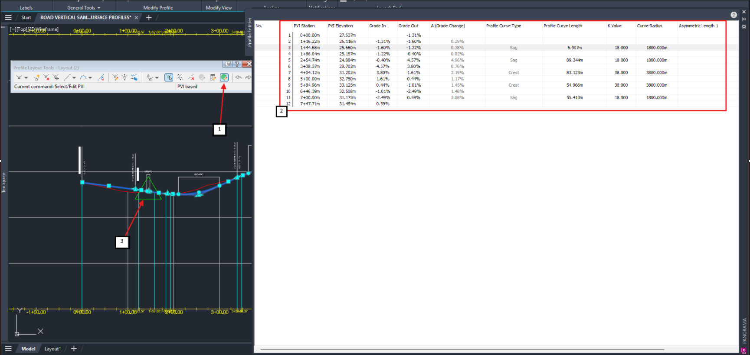
Task: Click the Insert PVI tool icon
Action: (x=36, y=77)
